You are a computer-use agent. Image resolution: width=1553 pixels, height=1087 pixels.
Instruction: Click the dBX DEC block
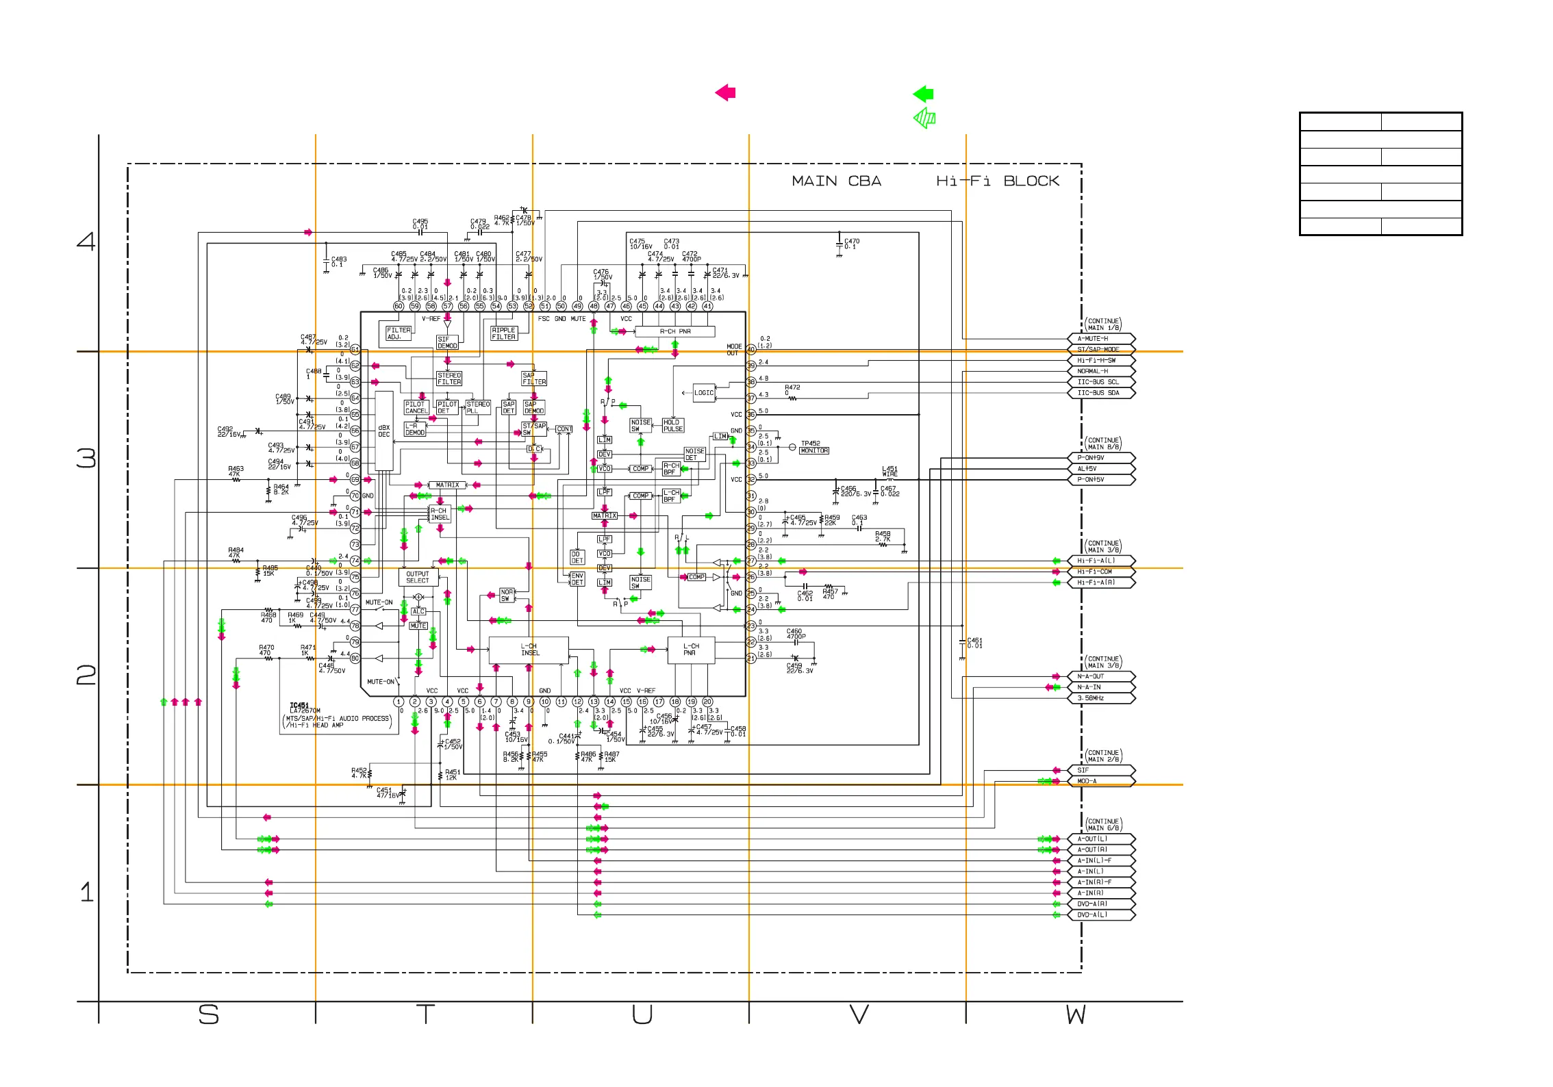coord(384,431)
